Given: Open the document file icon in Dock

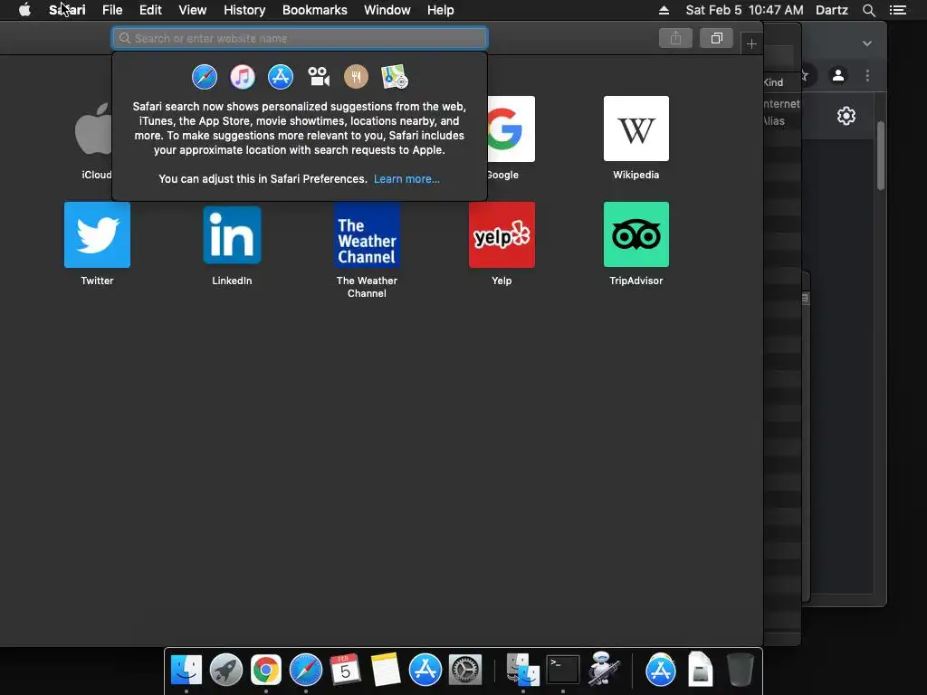Looking at the screenshot, I should 701,670.
